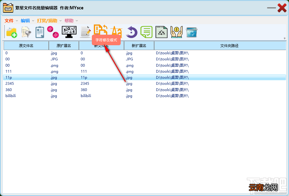Click the green checklist note icon
This screenshot has height=196, width=289.
(147, 32)
